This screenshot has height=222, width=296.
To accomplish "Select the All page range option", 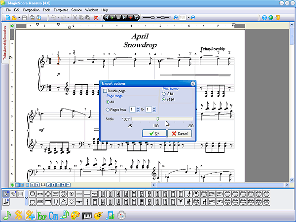I will click(x=108, y=102).
